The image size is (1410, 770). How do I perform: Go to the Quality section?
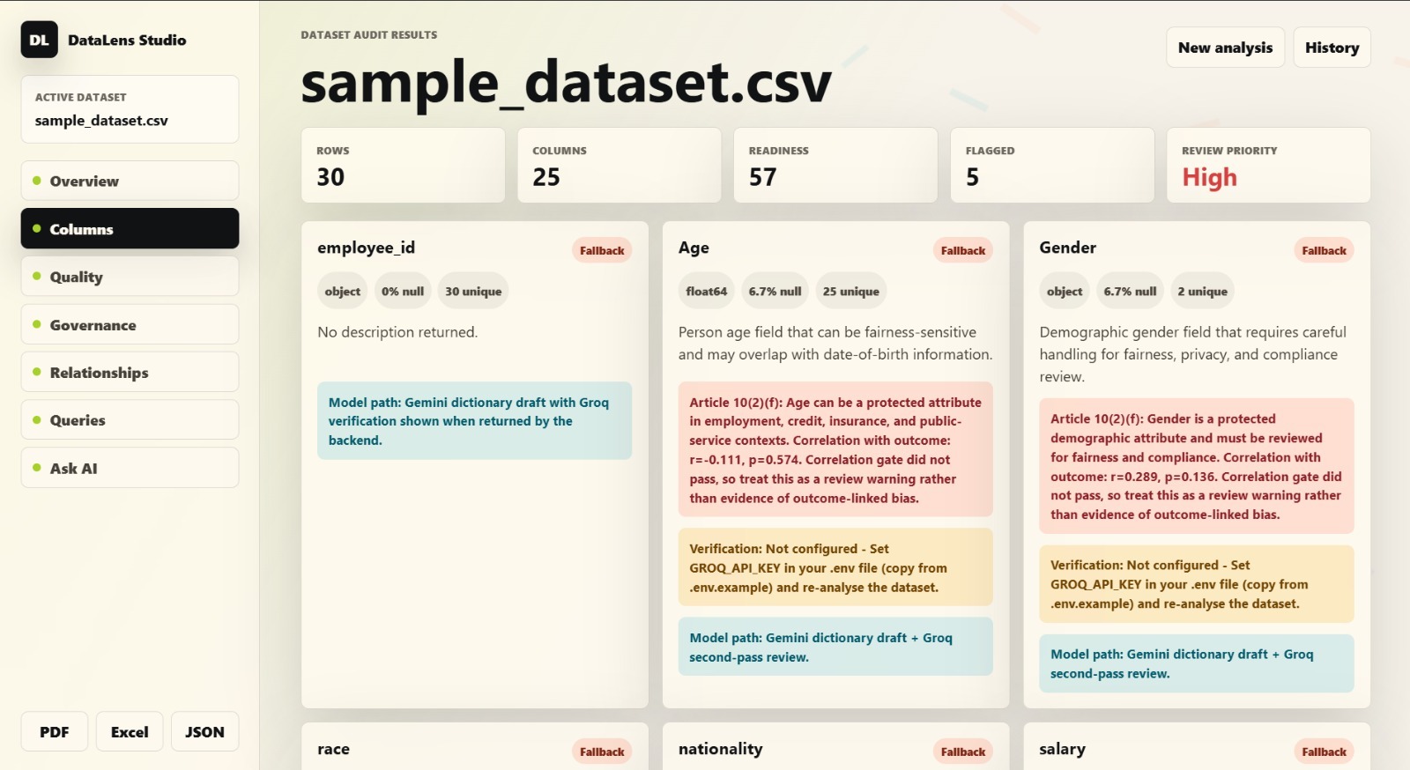(x=130, y=277)
